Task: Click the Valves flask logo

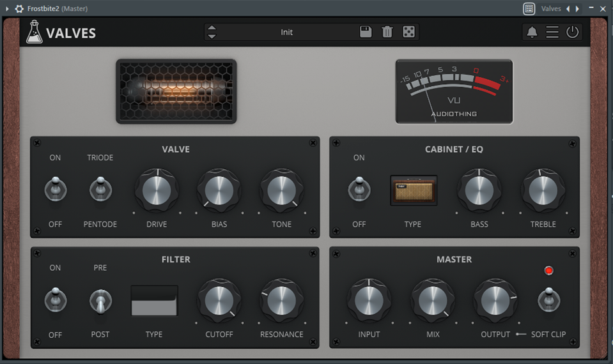Action: tap(34, 32)
